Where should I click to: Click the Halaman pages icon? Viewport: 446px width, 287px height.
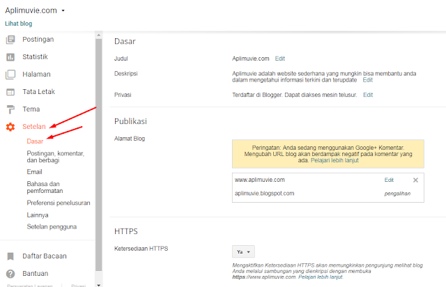tap(10, 75)
